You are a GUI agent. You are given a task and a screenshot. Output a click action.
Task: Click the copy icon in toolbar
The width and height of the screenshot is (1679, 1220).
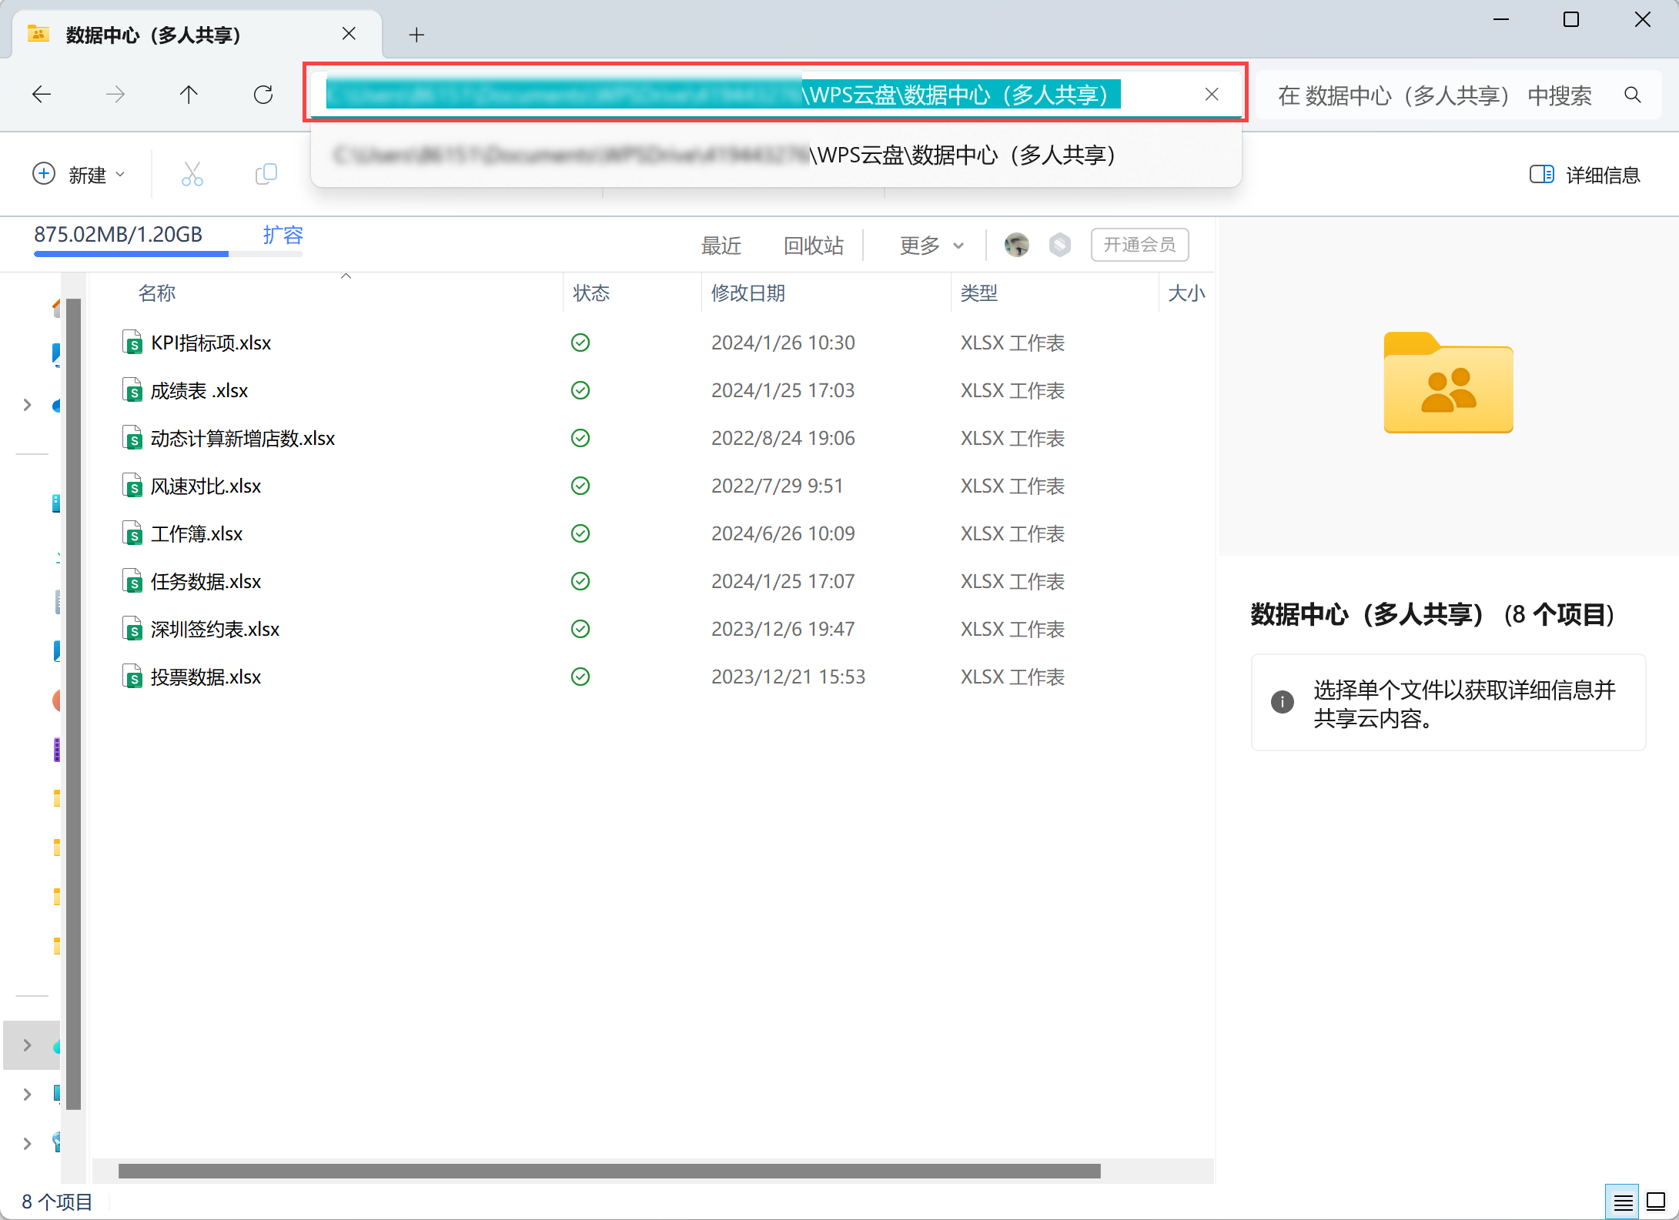(x=266, y=175)
